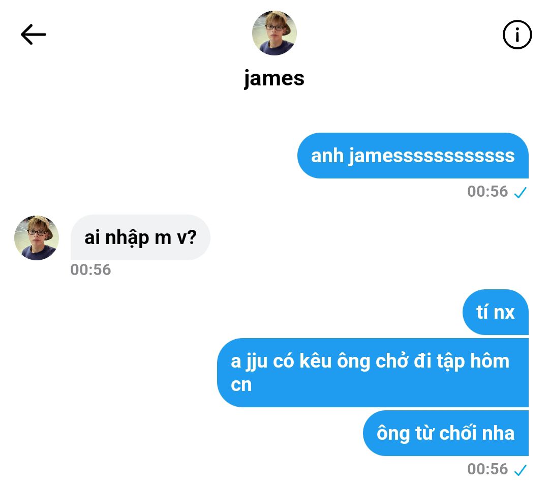Click the checkmark under first sent message
549x483 pixels.
[x=521, y=192]
